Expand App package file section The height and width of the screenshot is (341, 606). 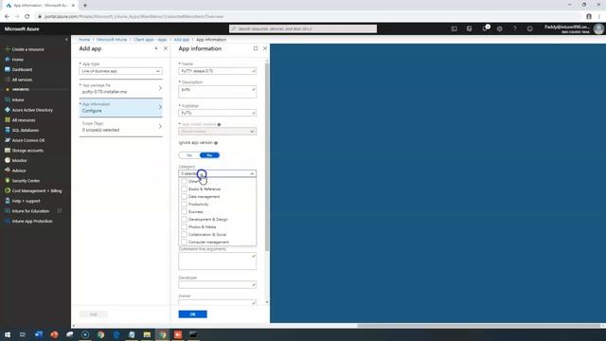tap(120, 88)
